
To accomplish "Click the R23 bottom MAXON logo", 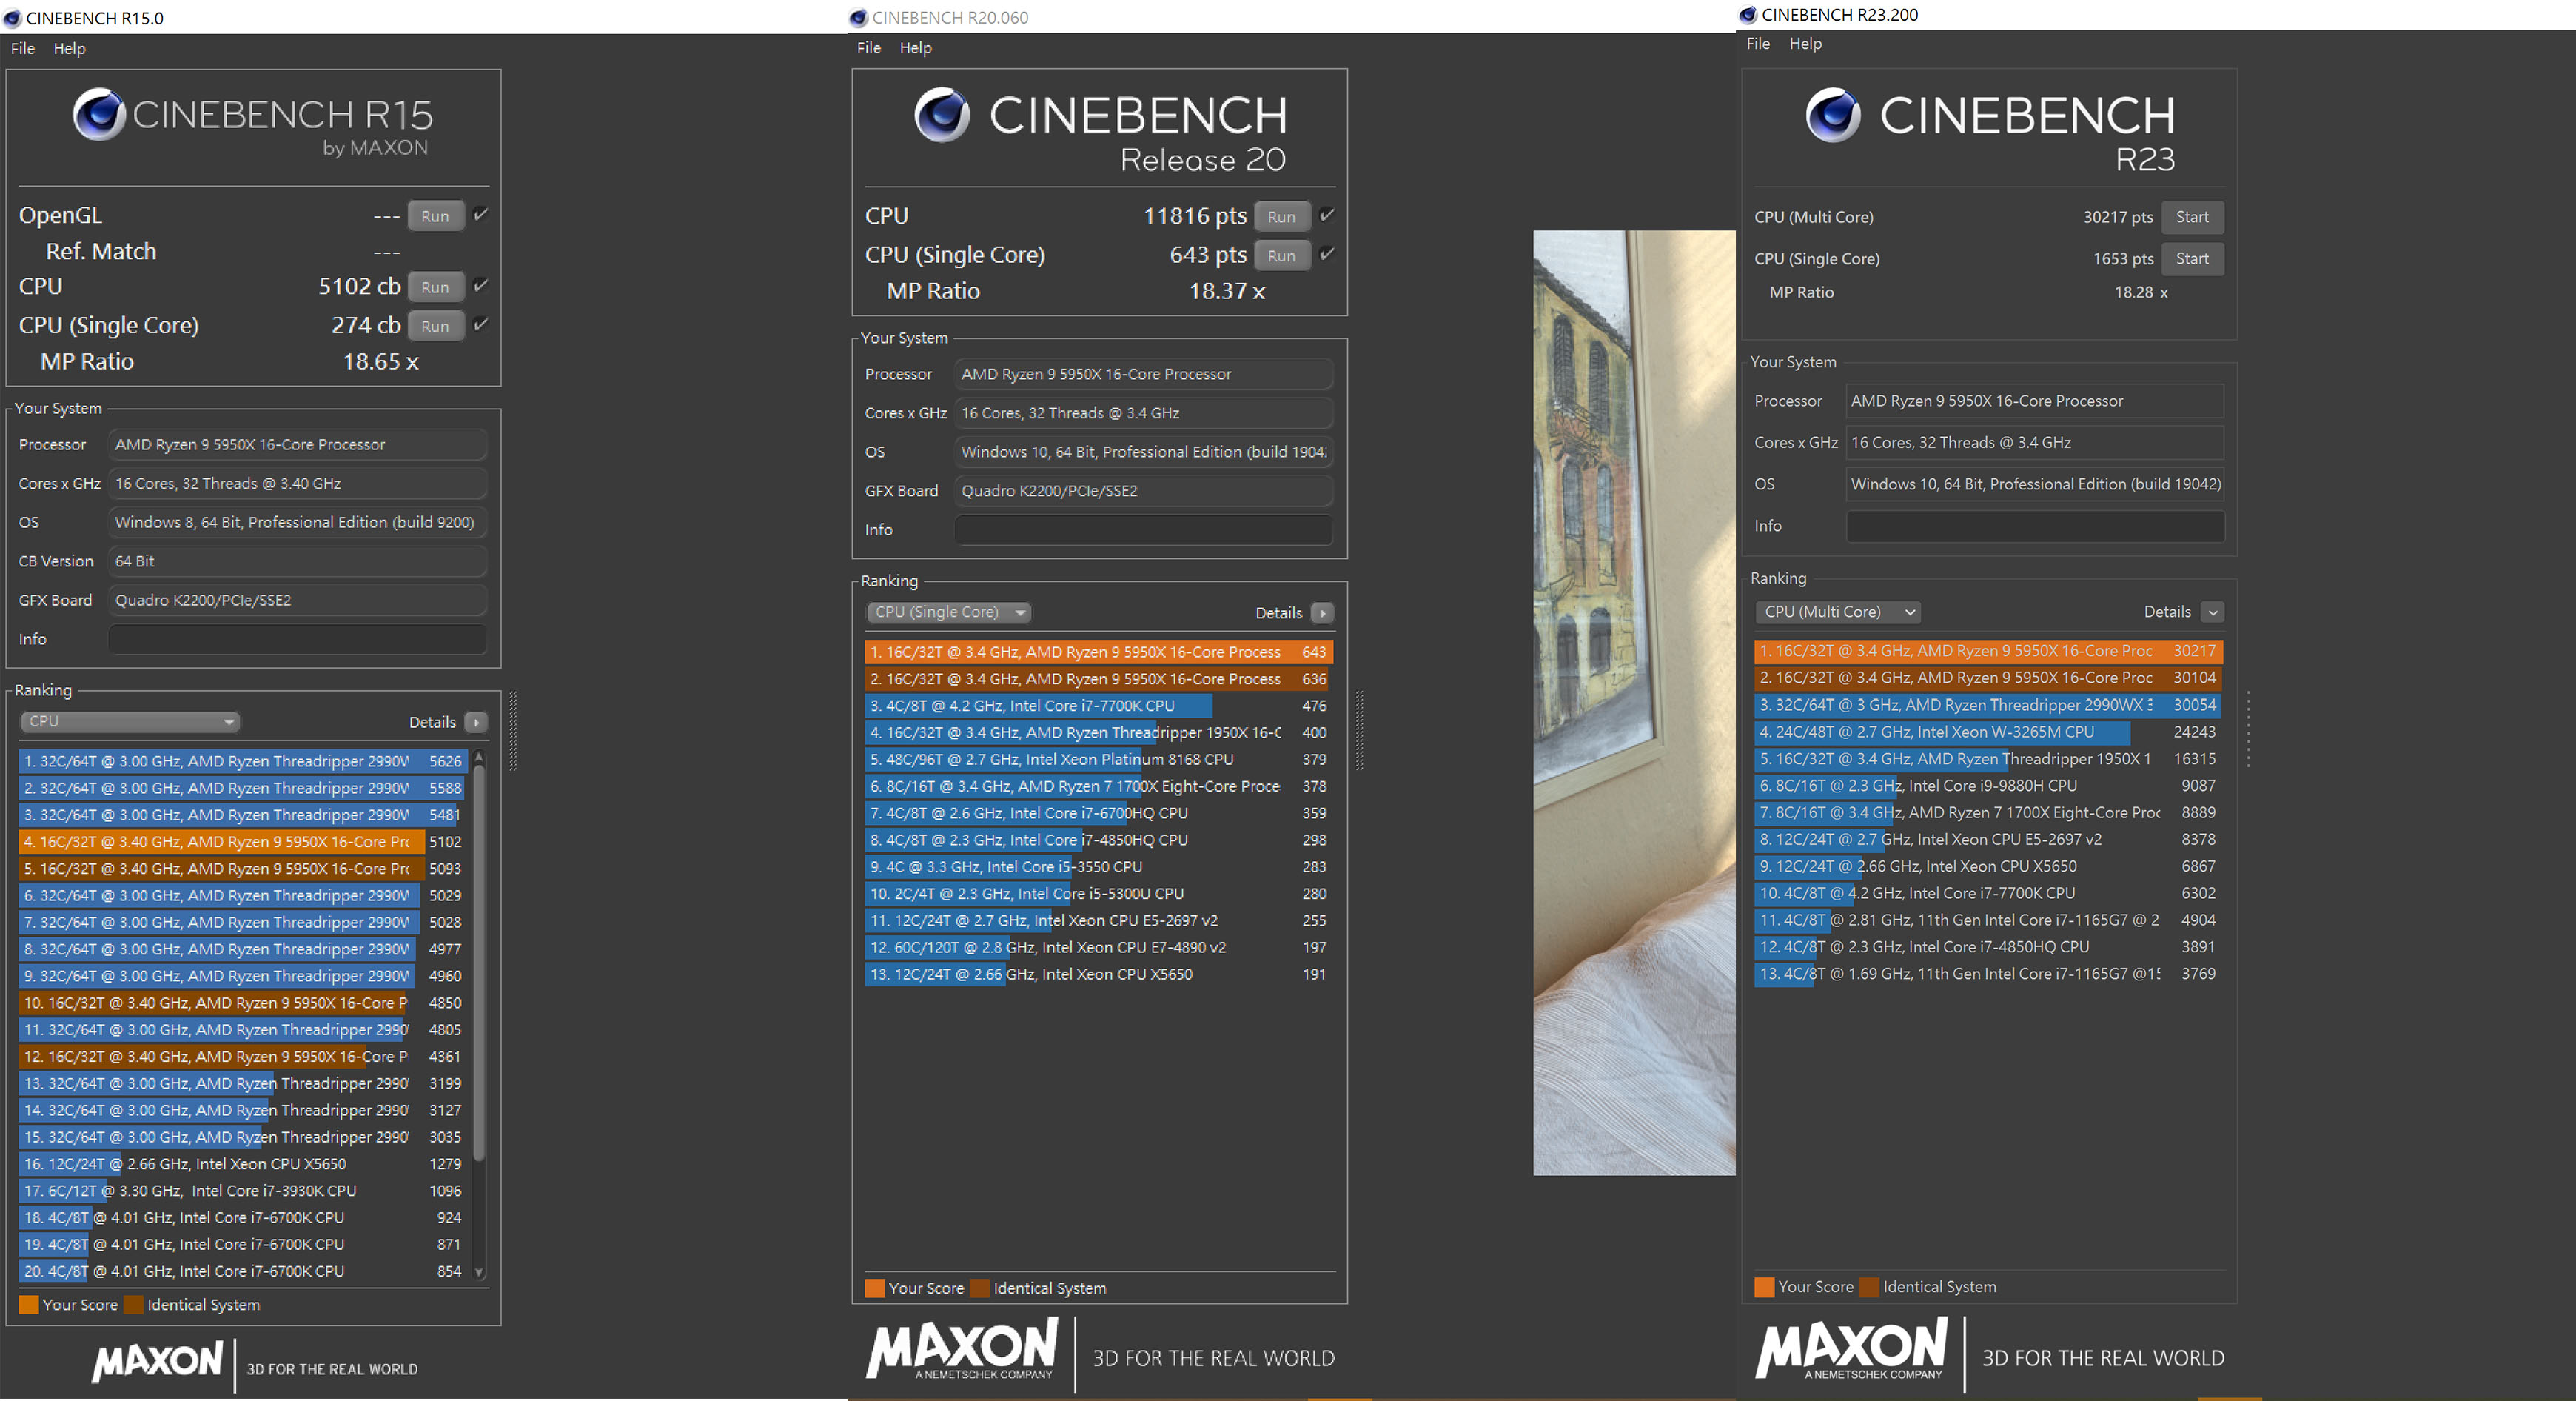I will coord(1851,1349).
